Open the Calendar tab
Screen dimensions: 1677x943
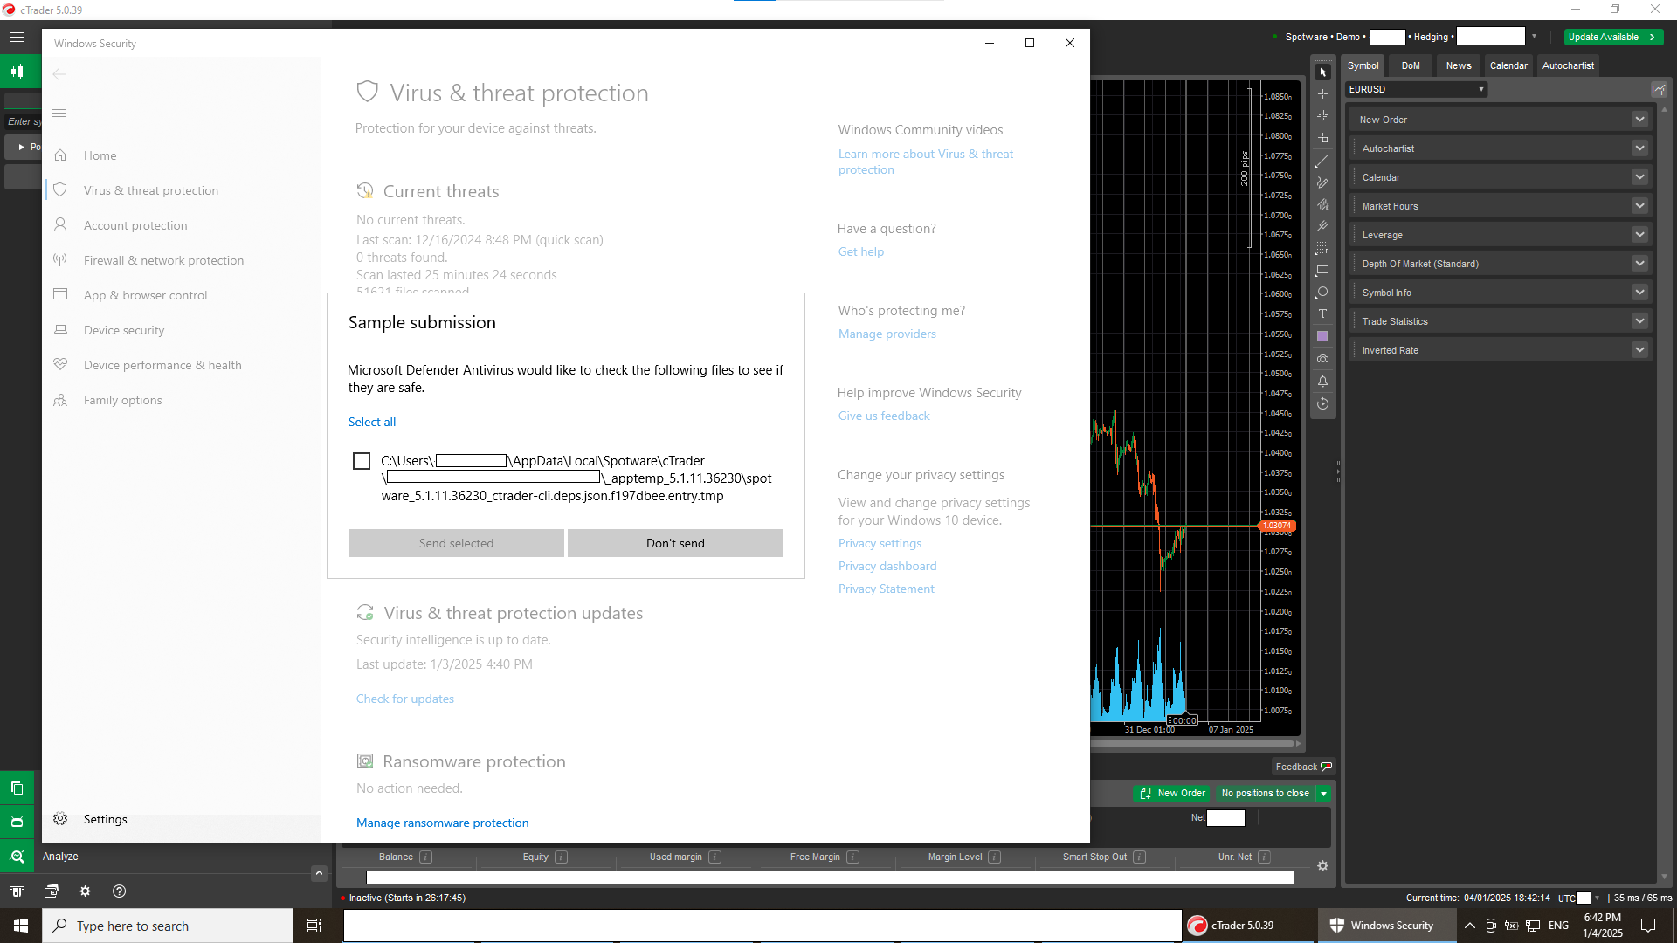1508,65
